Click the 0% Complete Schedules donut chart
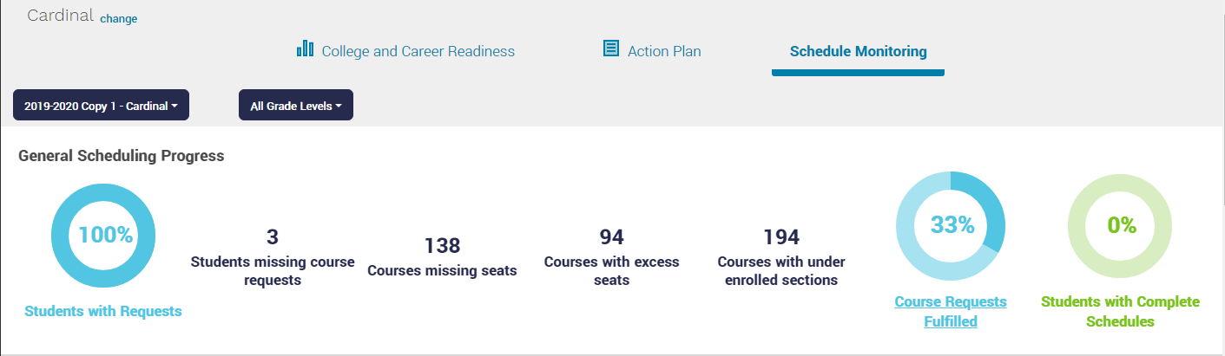Image resolution: width=1225 pixels, height=356 pixels. pyautogui.click(x=1120, y=225)
